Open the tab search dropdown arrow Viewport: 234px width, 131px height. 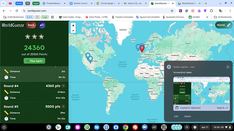point(3,3)
